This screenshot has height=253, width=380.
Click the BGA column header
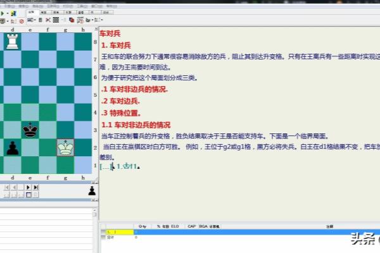click(203, 226)
